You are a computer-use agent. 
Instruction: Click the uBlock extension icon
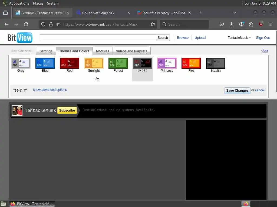click(x=261, y=24)
